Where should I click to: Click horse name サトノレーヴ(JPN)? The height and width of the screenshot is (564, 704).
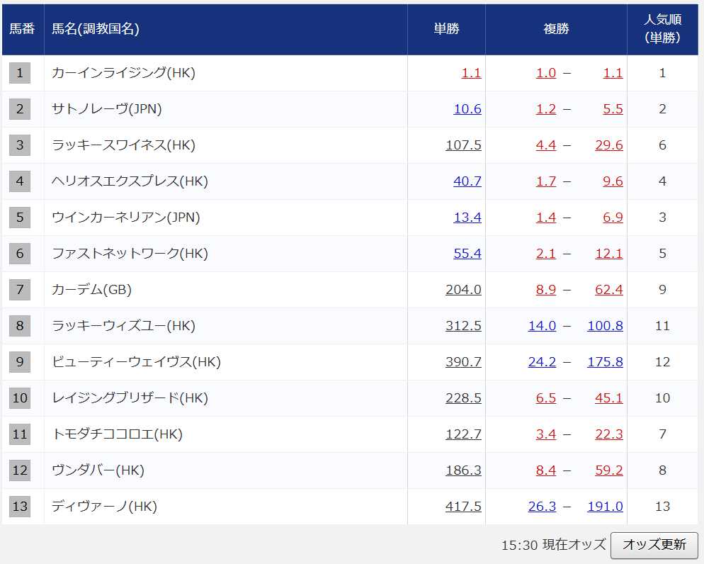point(106,109)
